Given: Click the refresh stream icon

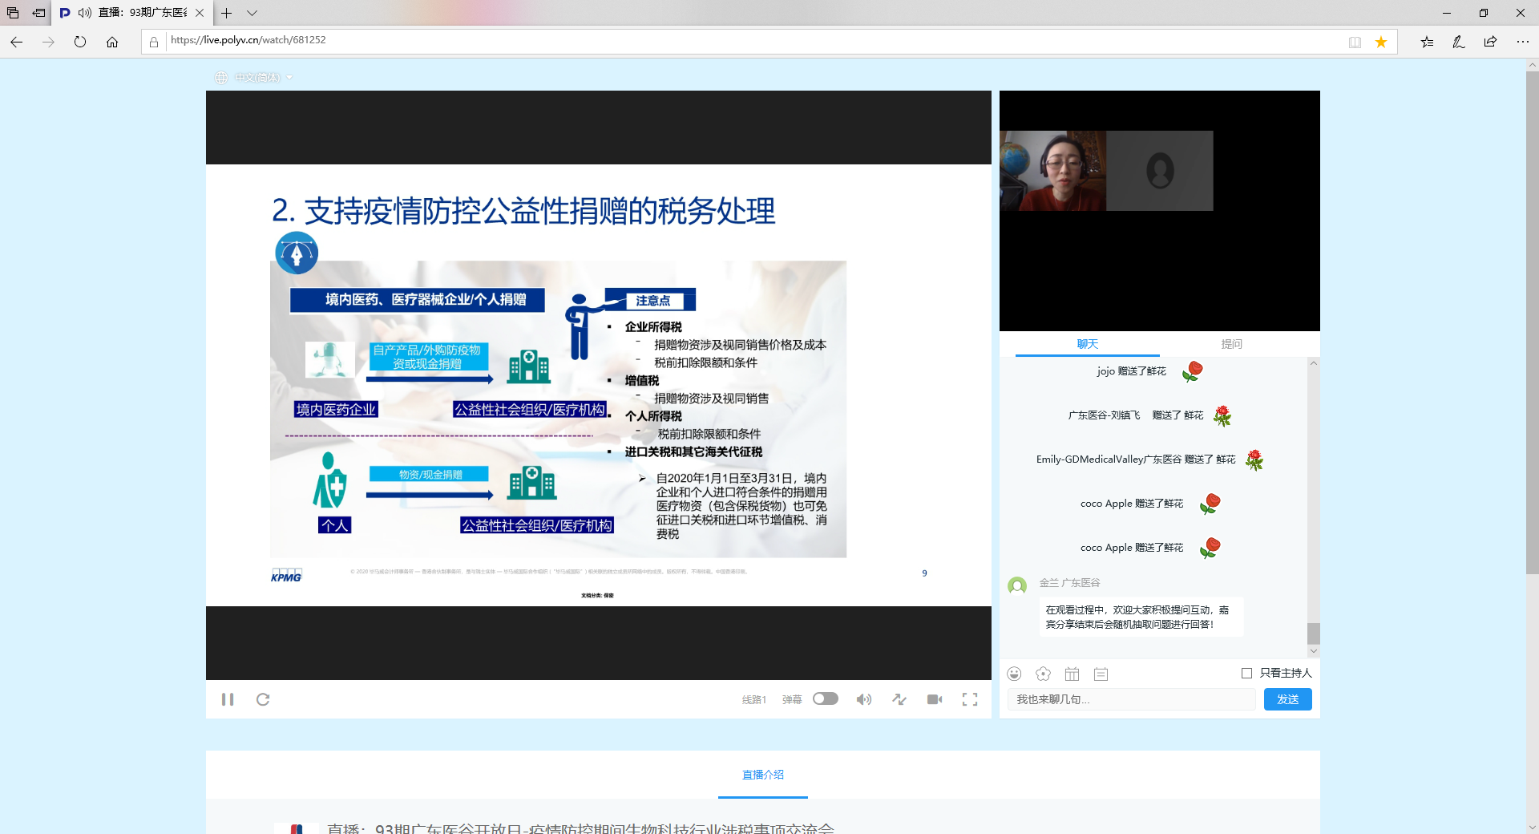Looking at the screenshot, I should pos(263,699).
